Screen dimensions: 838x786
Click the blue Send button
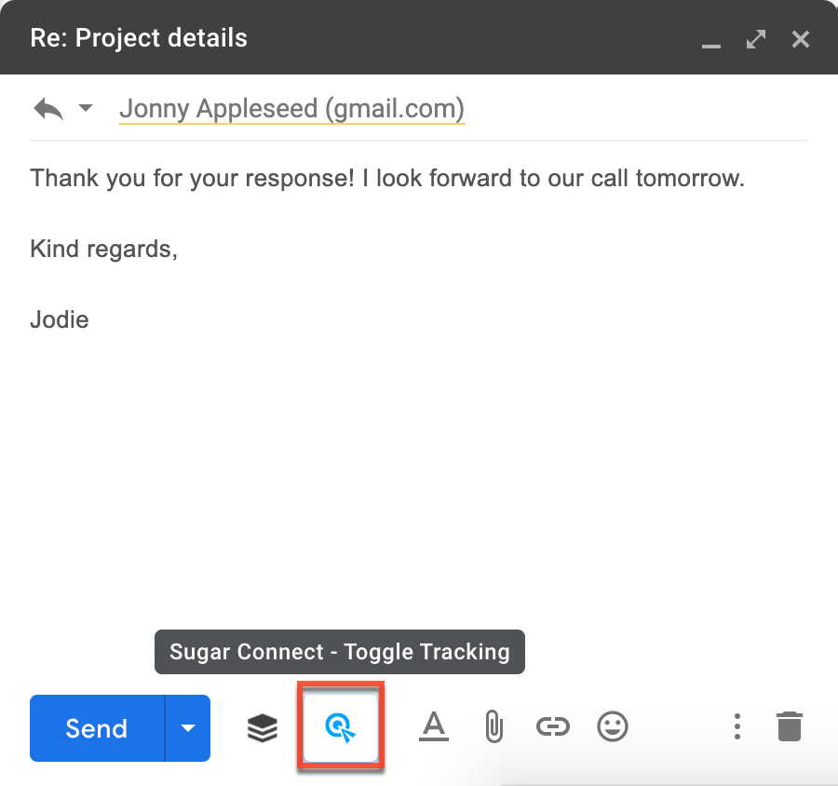tap(97, 728)
